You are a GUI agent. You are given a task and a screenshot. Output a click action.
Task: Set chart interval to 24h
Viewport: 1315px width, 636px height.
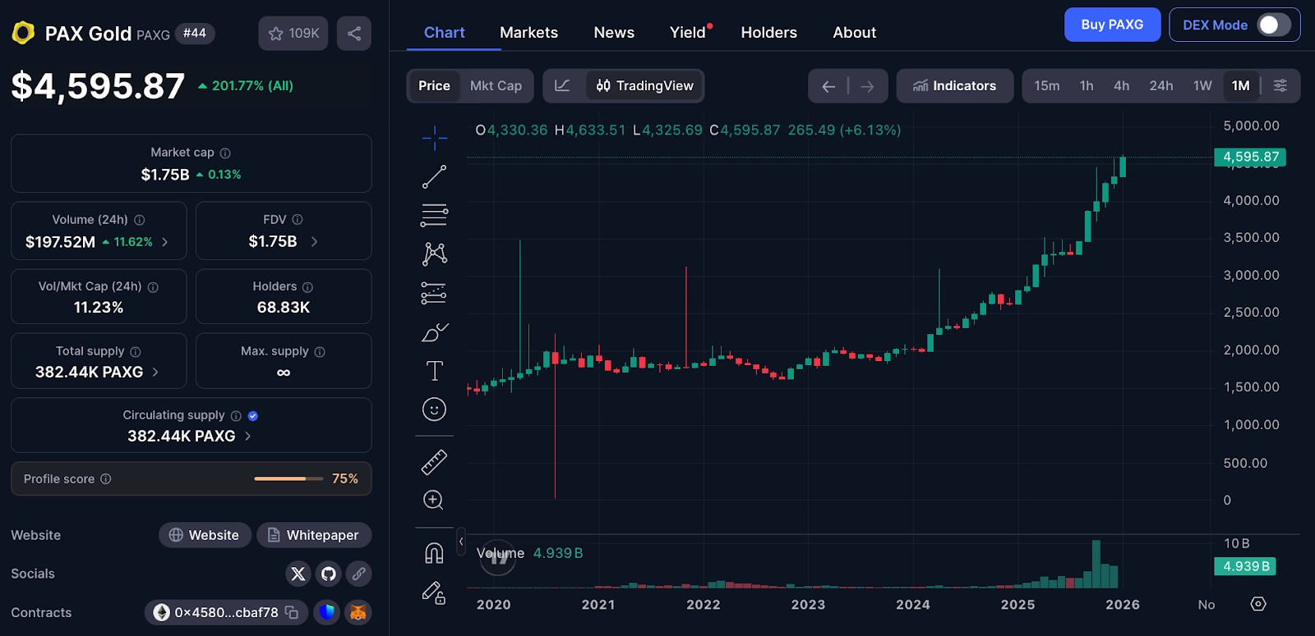[x=1160, y=85]
